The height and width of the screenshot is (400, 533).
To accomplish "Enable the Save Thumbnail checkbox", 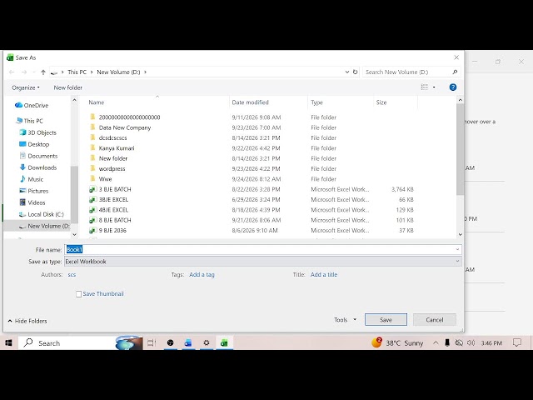I will 78,294.
